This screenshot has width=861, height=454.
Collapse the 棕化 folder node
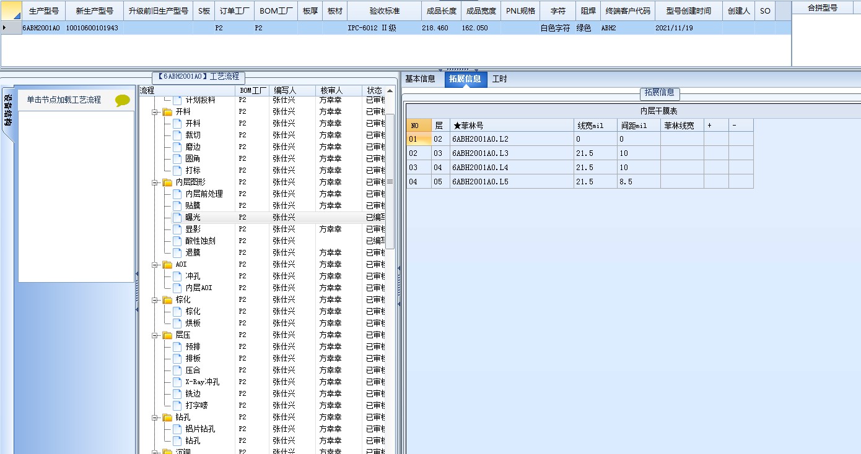pos(155,300)
